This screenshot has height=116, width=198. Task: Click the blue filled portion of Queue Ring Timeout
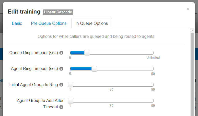[77, 53]
